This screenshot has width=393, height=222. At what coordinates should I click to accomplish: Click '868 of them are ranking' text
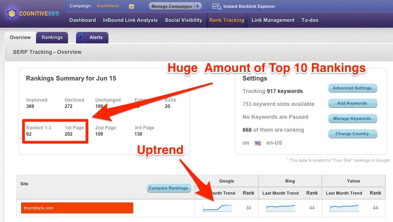click(x=273, y=130)
